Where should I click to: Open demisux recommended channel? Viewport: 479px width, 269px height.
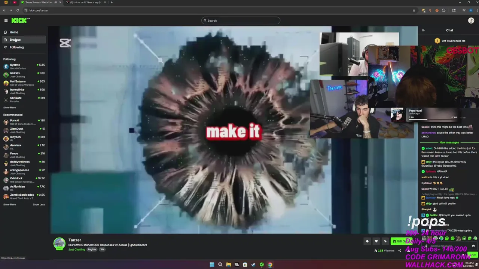point(24,147)
